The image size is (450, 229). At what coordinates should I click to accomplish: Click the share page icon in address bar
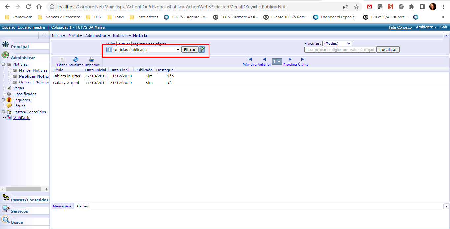(x=346, y=7)
